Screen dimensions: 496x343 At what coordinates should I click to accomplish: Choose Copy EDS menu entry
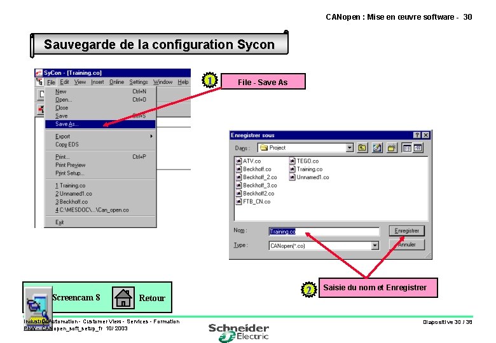tap(100, 145)
